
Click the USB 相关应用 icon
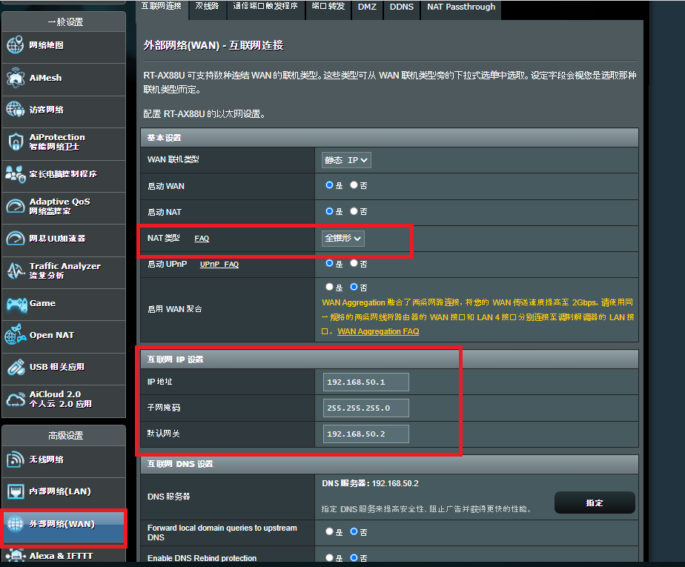pyautogui.click(x=16, y=367)
